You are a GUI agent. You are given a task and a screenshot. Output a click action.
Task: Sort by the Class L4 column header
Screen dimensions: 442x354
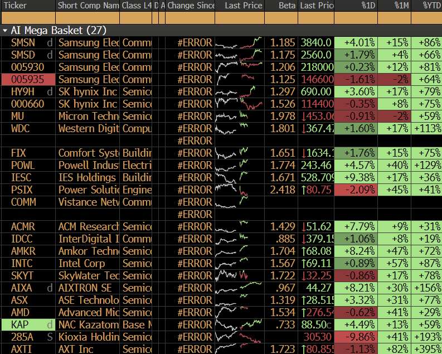(x=136, y=6)
